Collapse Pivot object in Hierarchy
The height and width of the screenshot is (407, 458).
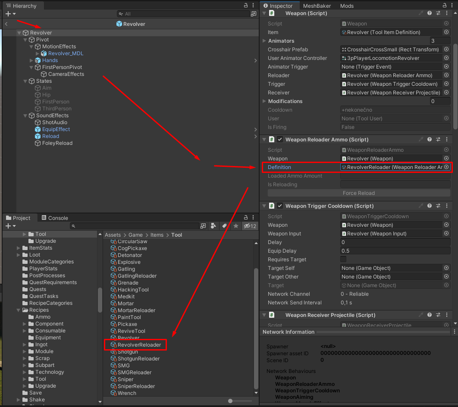point(25,40)
